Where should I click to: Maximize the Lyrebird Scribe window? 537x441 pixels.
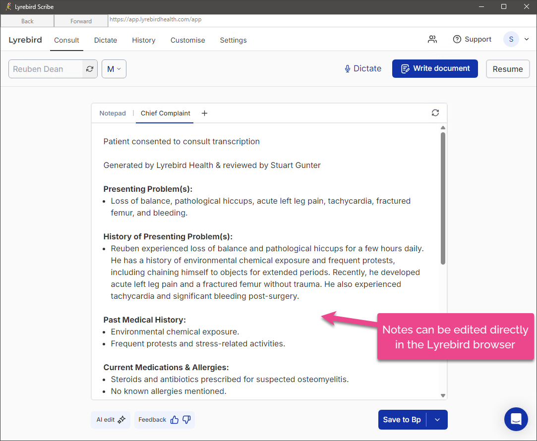tap(503, 6)
